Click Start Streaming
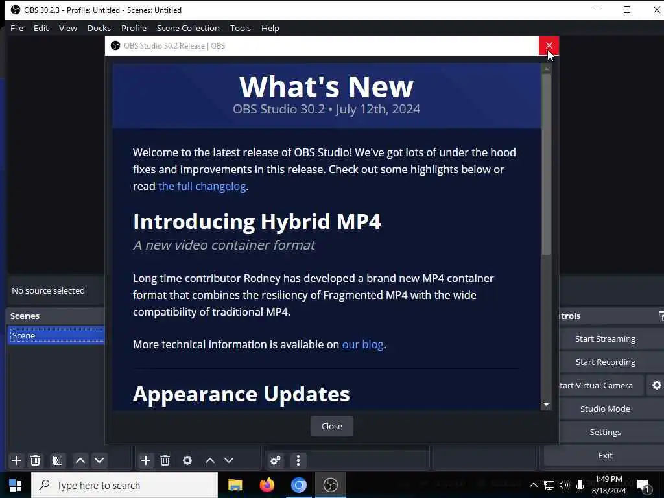The width and height of the screenshot is (664, 498). pyautogui.click(x=605, y=338)
